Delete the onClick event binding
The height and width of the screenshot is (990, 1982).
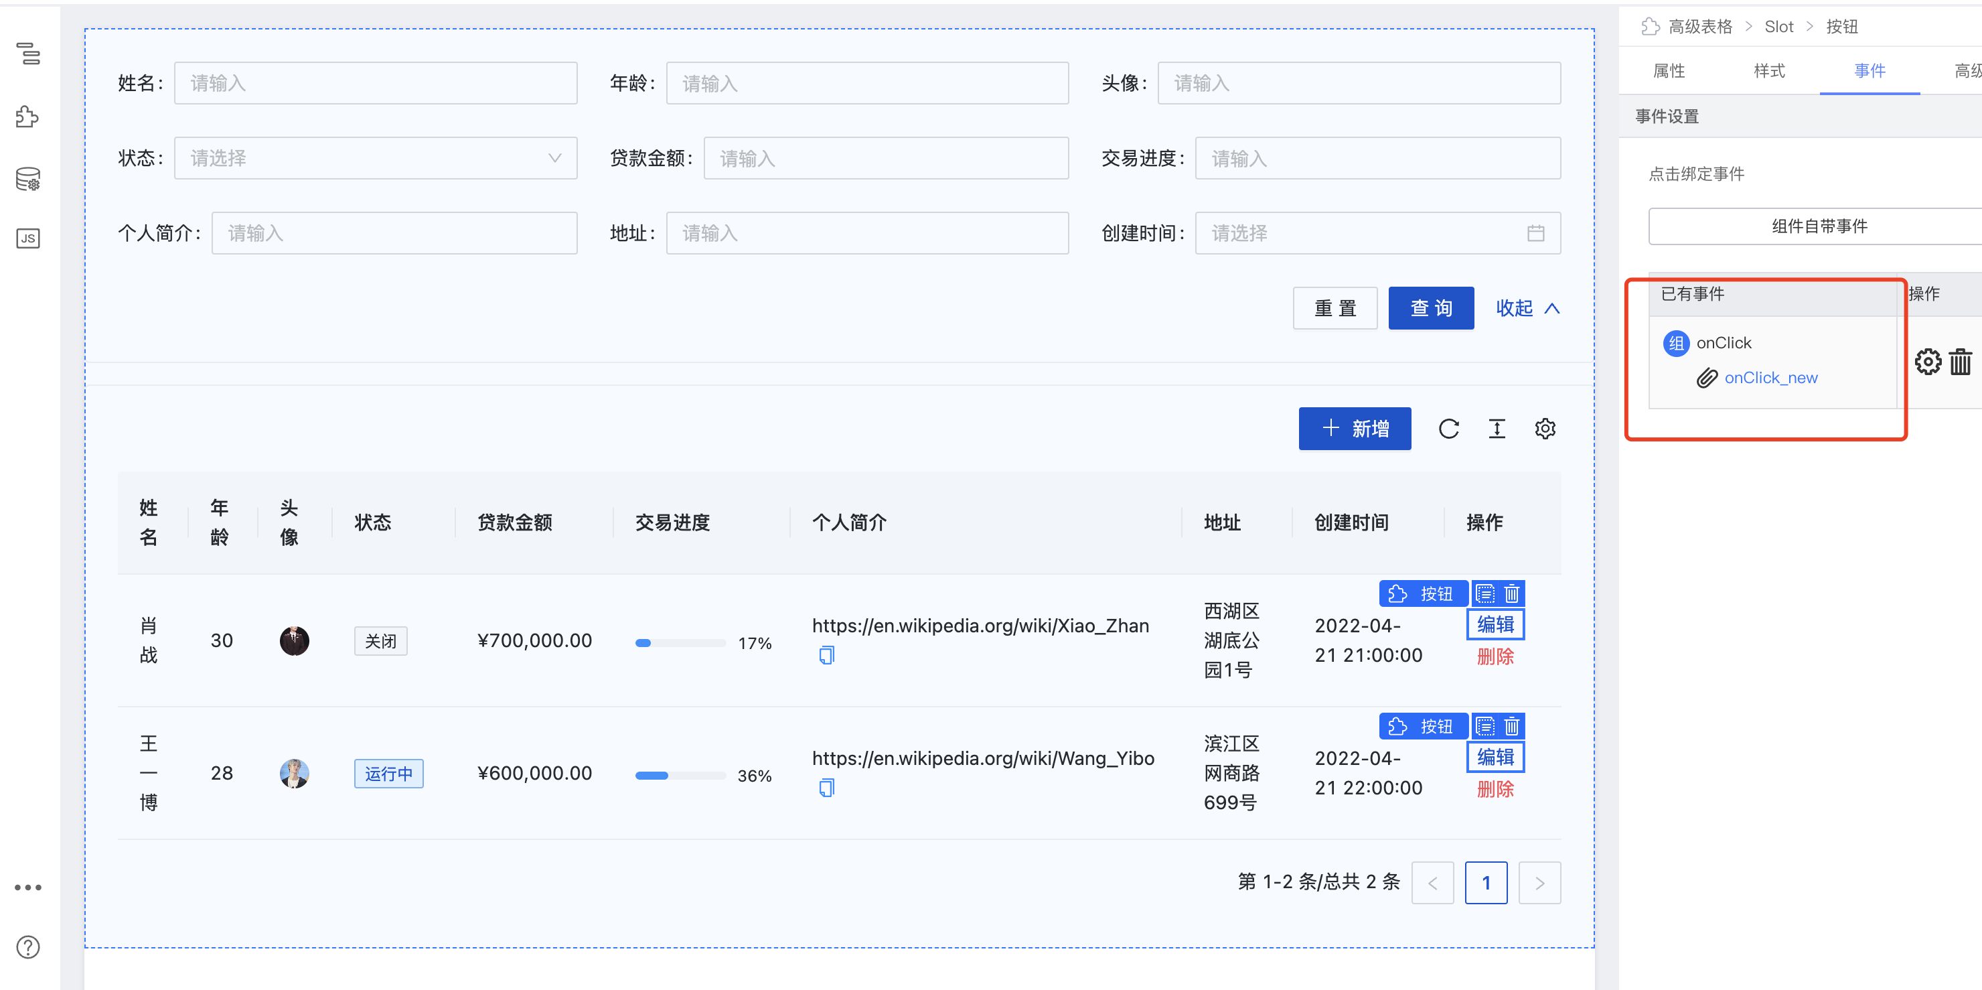1961,361
